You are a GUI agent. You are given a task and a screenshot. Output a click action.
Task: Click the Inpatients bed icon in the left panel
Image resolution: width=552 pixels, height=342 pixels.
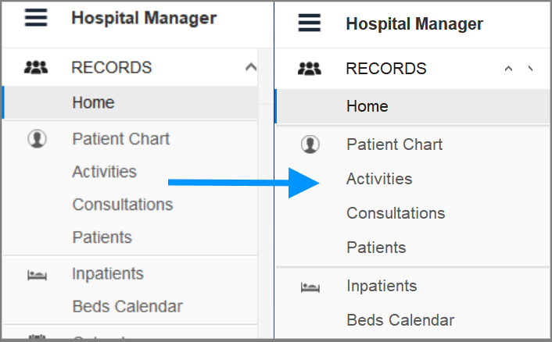click(37, 274)
